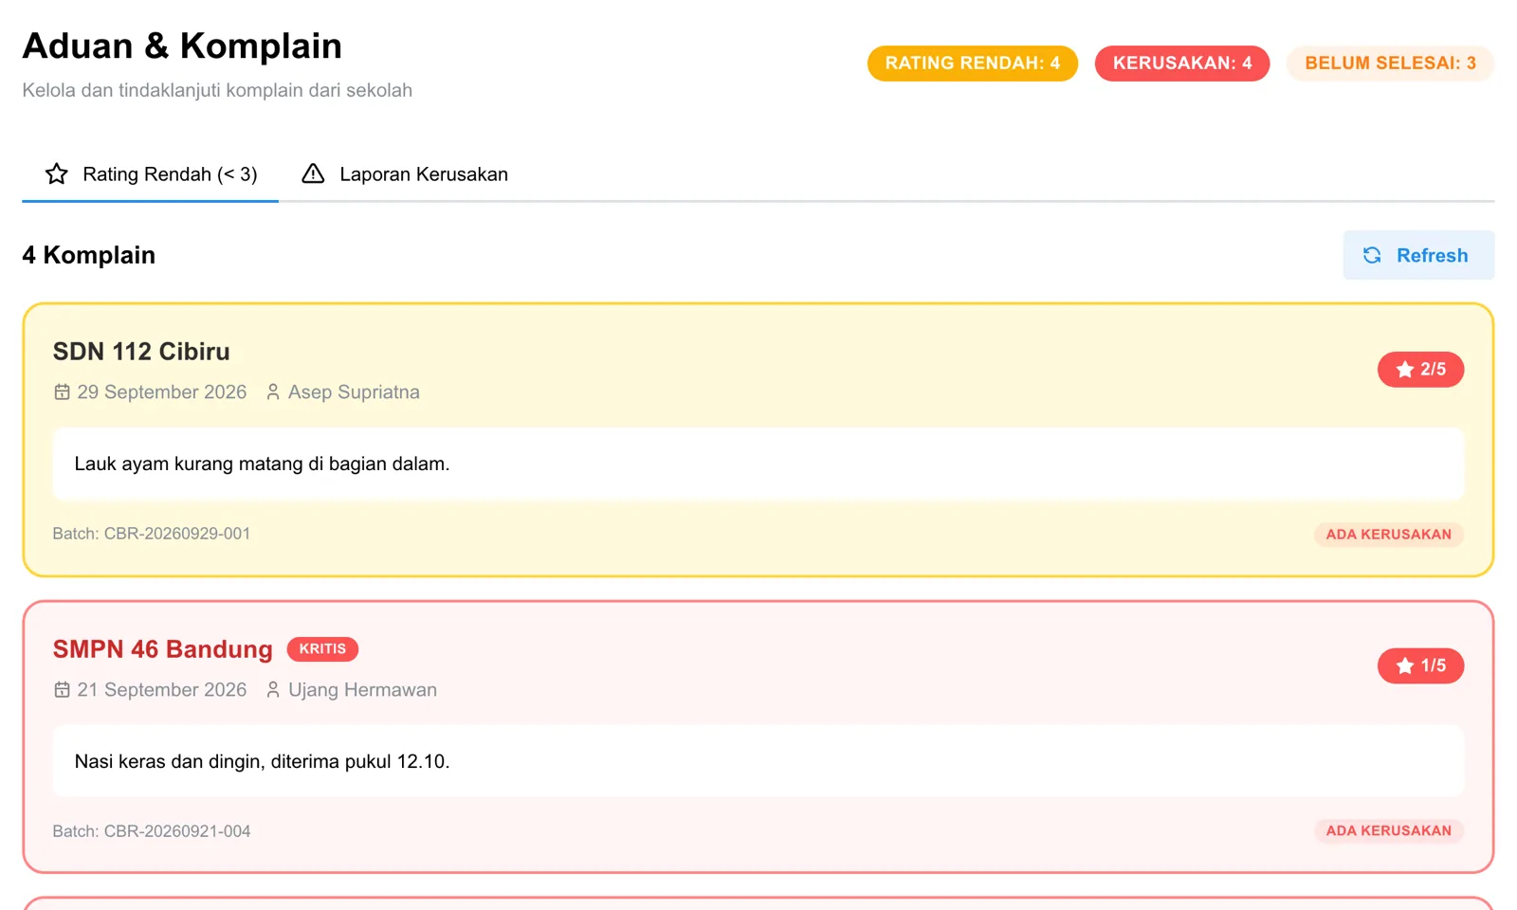Click the reporter name Asep Supriatna
This screenshot has width=1517, height=910.
coord(354,391)
